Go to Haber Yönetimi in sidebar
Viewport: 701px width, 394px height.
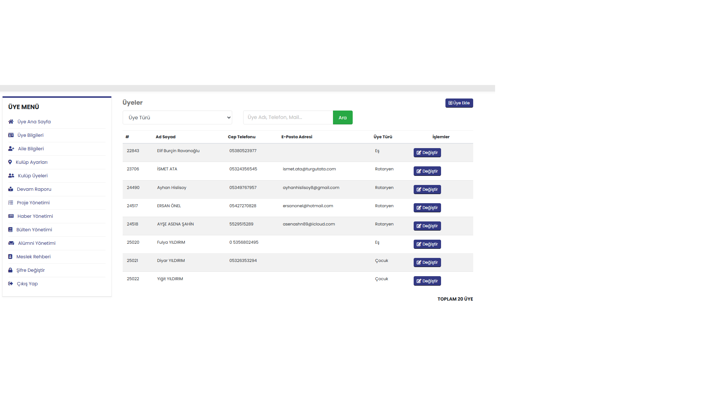click(x=35, y=216)
